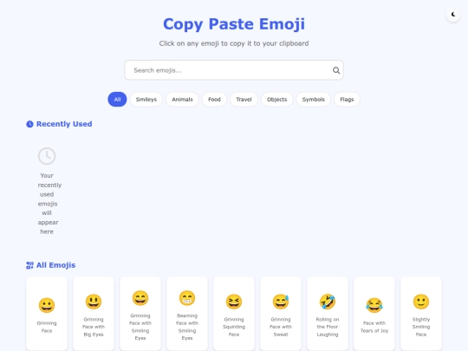The width and height of the screenshot is (468, 351).
Task: Copy the Slightly Smiling Face emoji
Action: 421,314
